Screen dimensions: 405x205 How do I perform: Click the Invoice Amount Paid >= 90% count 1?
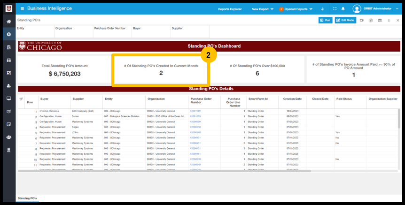click(354, 75)
